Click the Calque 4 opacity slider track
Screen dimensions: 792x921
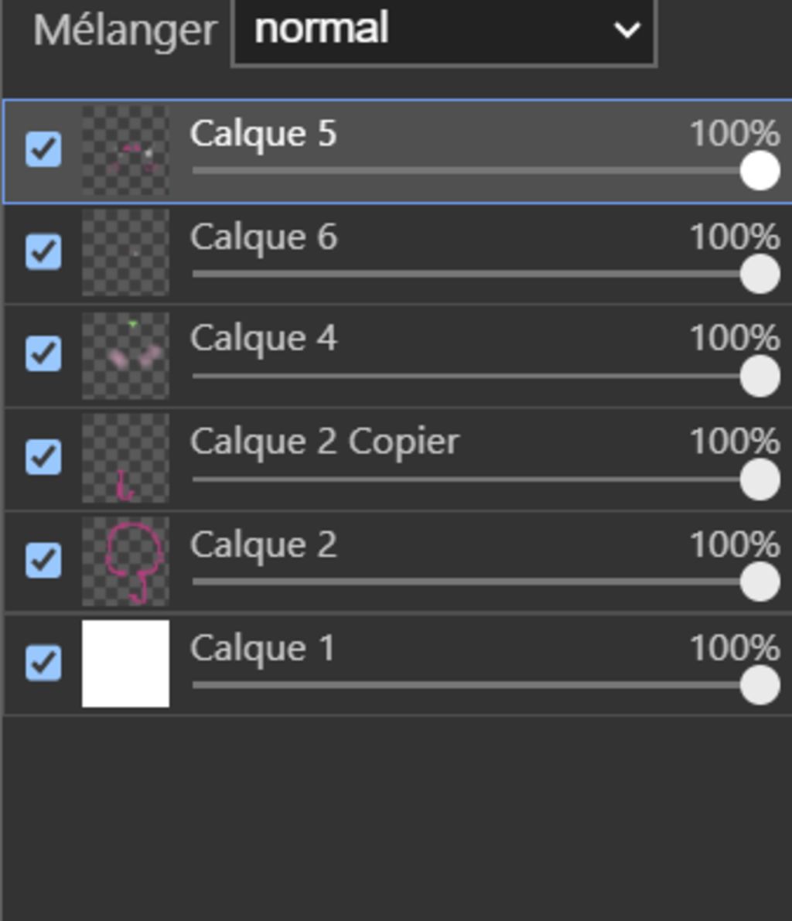click(464, 376)
